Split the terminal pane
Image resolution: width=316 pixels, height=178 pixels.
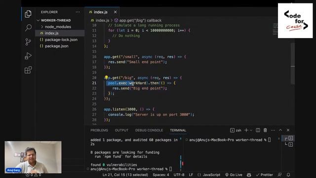tap(258, 131)
